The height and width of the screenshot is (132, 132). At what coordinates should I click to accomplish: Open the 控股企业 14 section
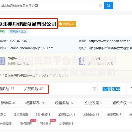click(x=91, y=114)
